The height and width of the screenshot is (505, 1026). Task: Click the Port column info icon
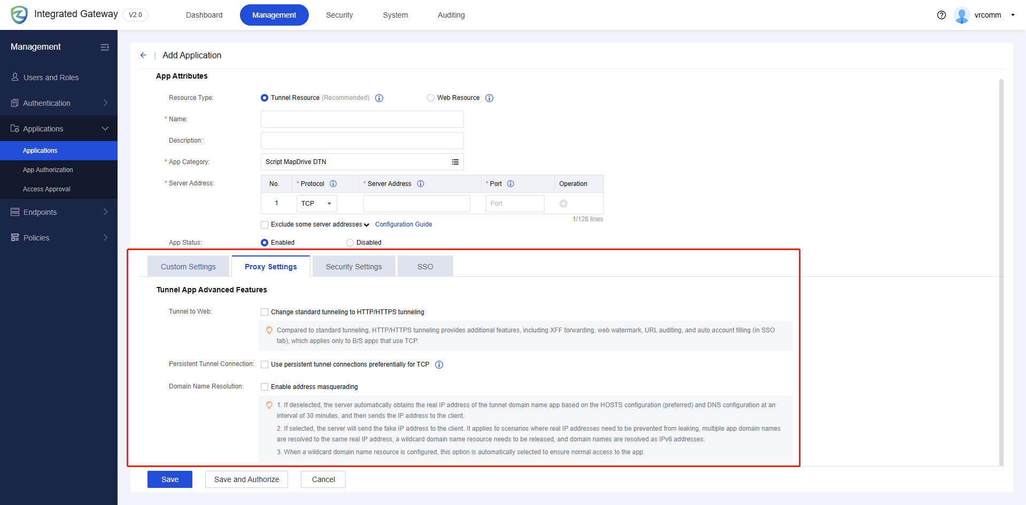511,183
